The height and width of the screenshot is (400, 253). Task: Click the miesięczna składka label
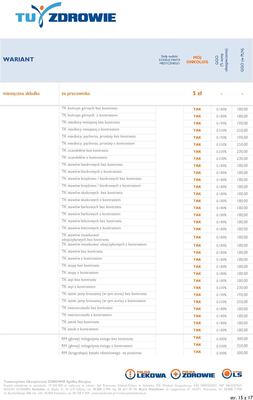21,94
